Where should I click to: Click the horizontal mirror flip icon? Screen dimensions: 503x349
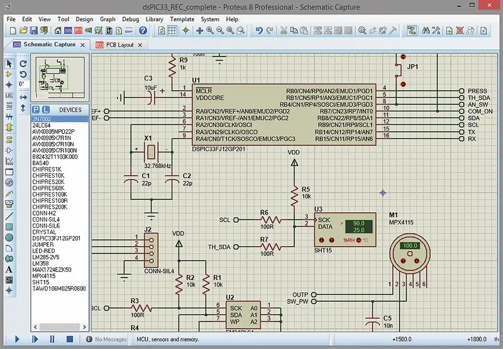(x=23, y=97)
